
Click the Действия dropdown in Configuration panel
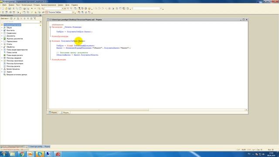tap(5, 18)
